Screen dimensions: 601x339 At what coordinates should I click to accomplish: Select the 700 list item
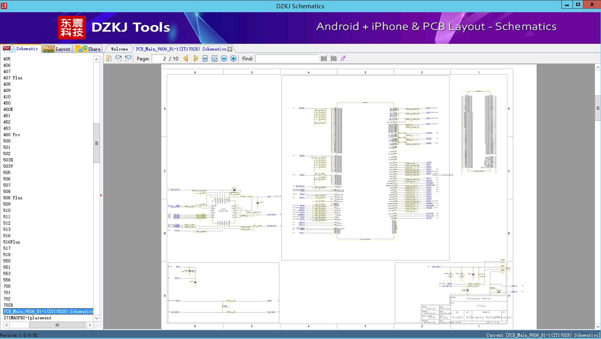(x=7, y=286)
